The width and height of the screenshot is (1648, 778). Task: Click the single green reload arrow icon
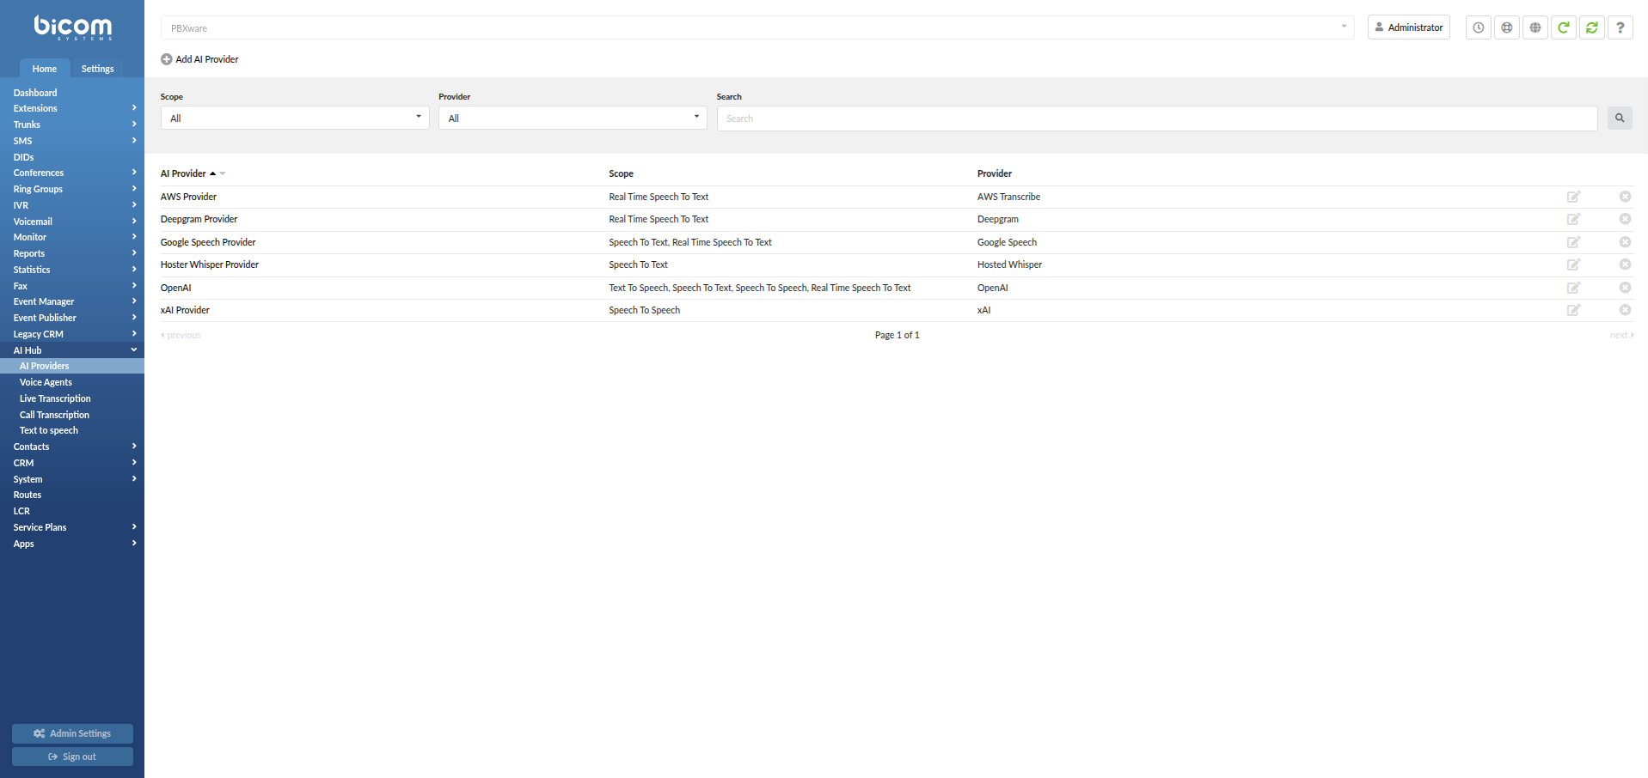pos(1563,27)
